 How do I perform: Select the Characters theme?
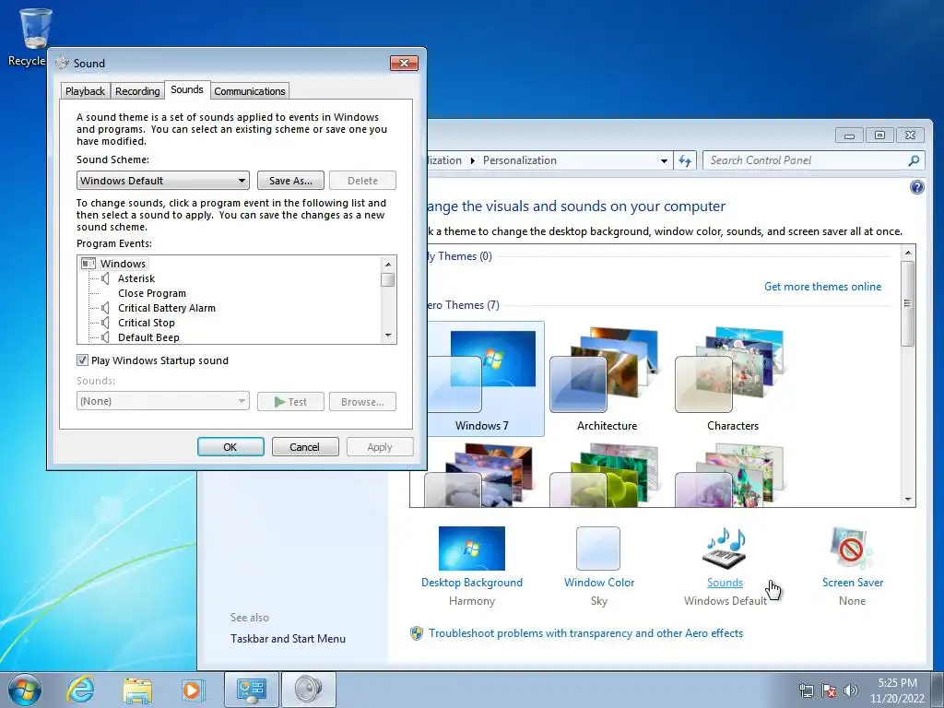click(x=733, y=378)
